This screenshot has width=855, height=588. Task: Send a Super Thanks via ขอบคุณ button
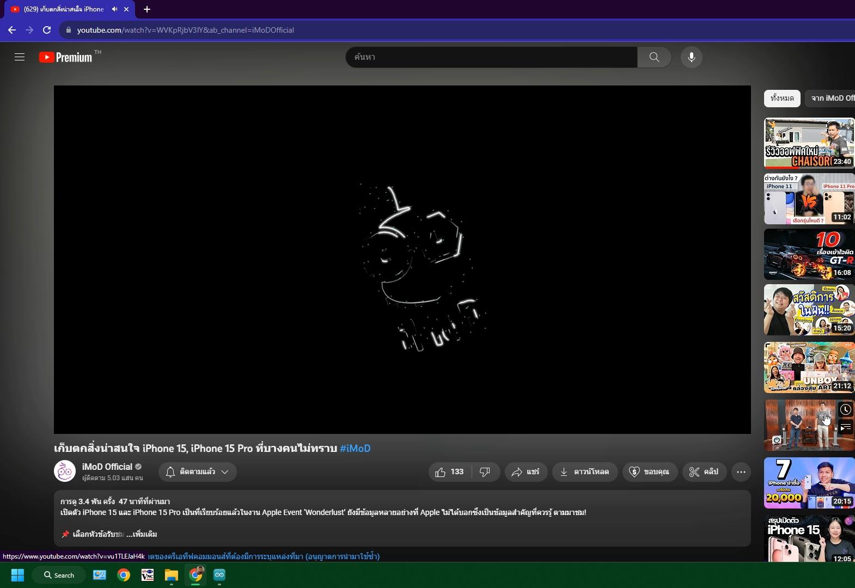click(649, 472)
